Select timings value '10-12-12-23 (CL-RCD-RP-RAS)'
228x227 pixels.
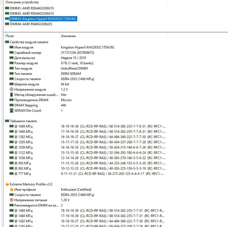pos(84,169)
